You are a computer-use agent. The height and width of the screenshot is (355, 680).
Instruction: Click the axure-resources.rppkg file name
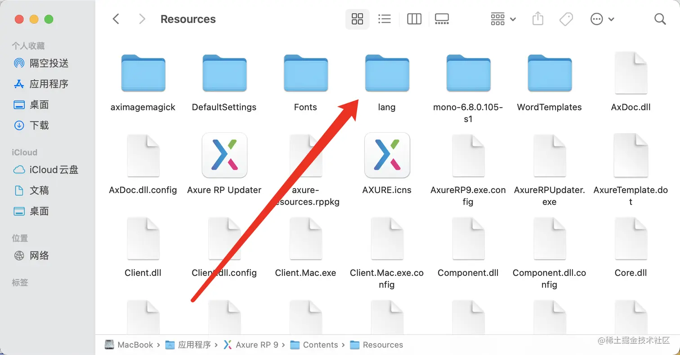(x=305, y=196)
